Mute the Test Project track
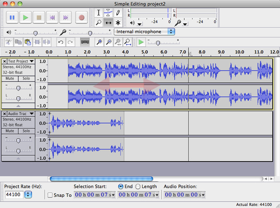Screen dimensions: 280x208 coord(10,78)
